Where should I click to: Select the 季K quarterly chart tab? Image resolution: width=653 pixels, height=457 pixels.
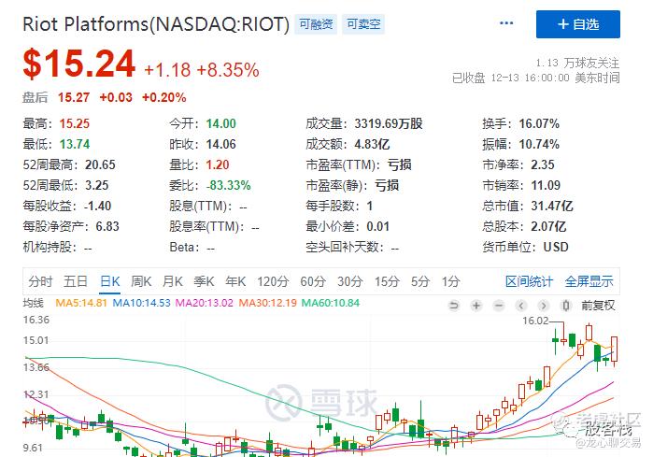pyautogui.click(x=204, y=281)
